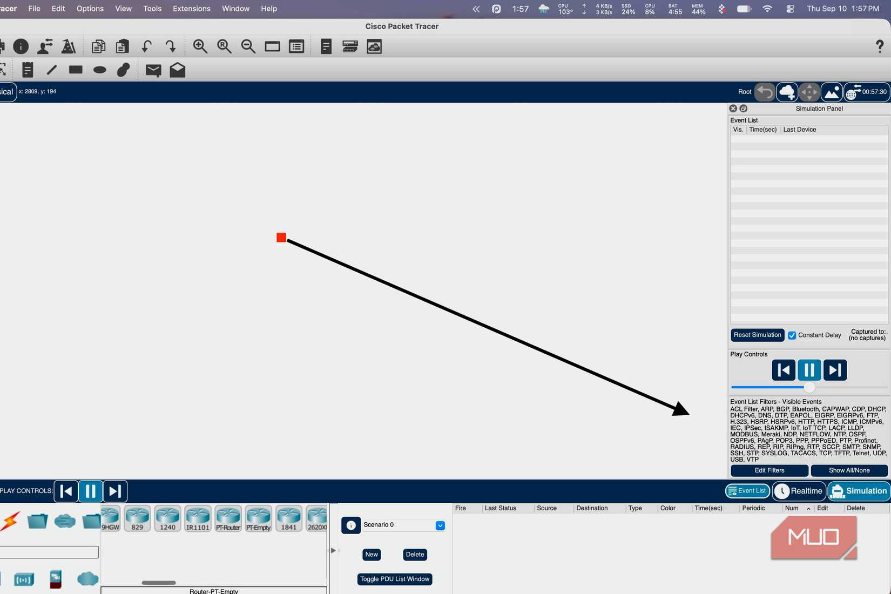Select the Draw Ellipse tool
This screenshot has height=594, width=891.
(100, 70)
